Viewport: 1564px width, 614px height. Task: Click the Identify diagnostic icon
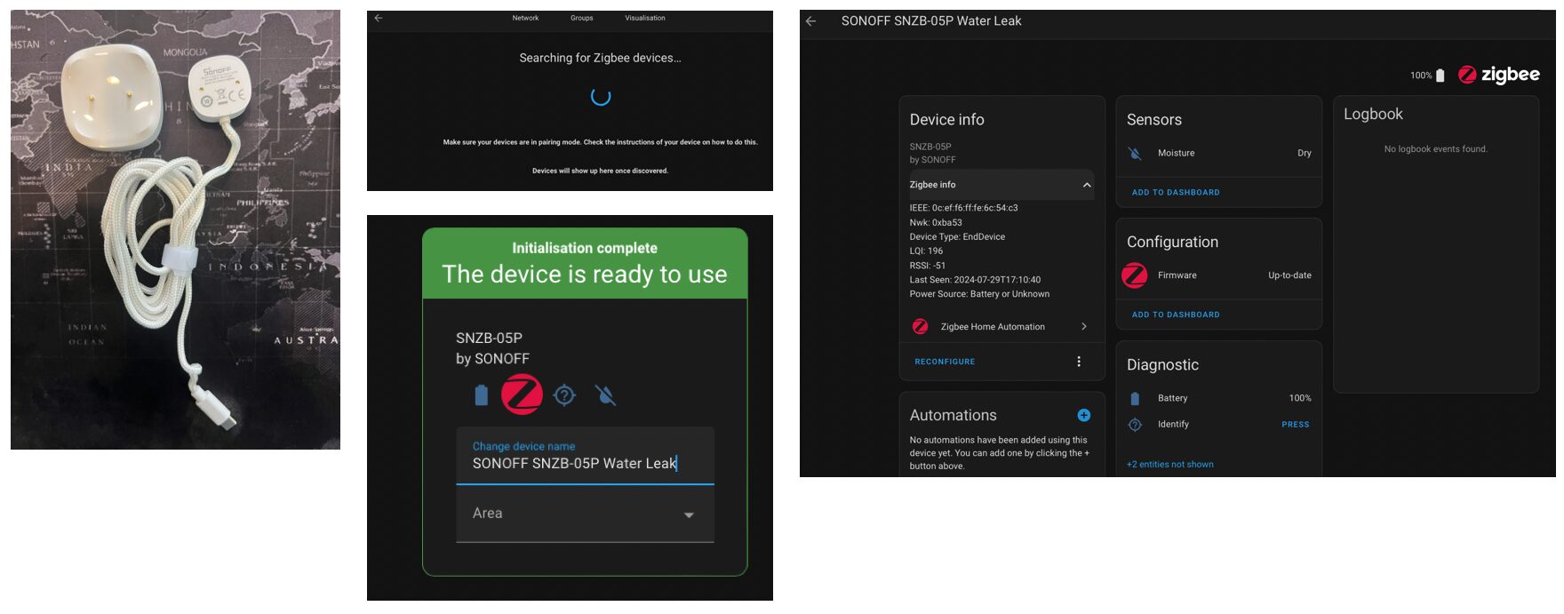1135,425
